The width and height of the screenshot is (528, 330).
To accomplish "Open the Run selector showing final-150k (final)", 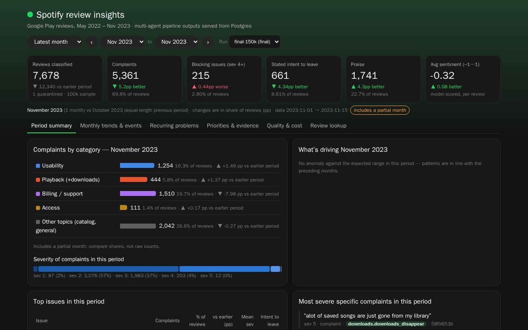I will 255,42.
